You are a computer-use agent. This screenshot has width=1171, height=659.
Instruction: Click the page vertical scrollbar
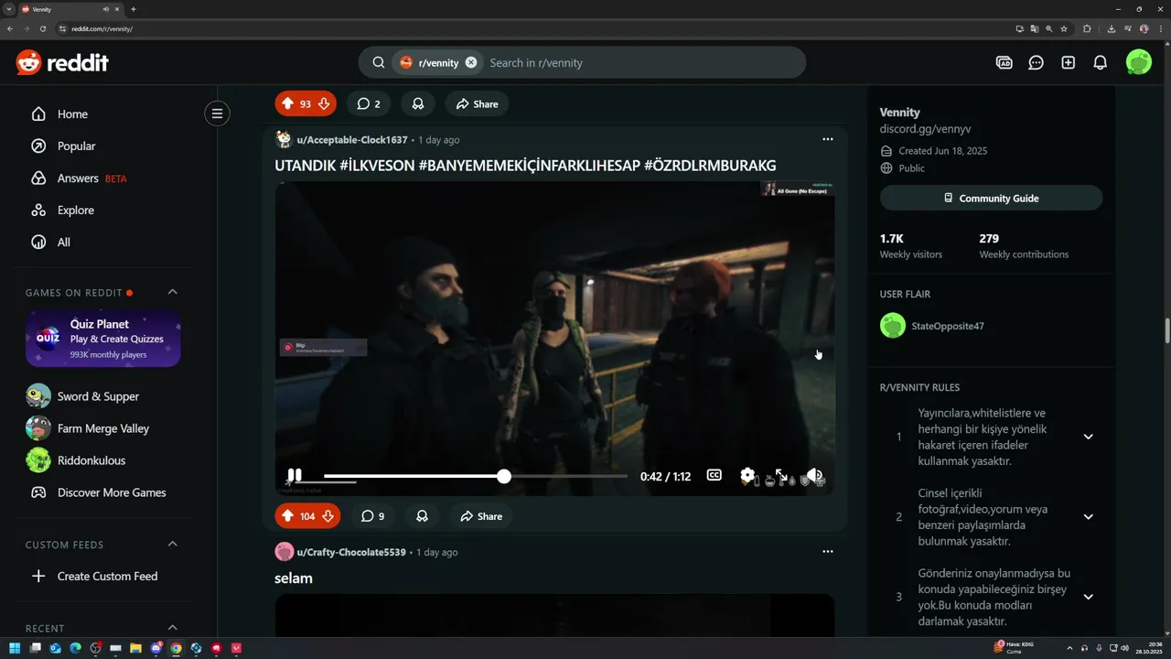1166,330
